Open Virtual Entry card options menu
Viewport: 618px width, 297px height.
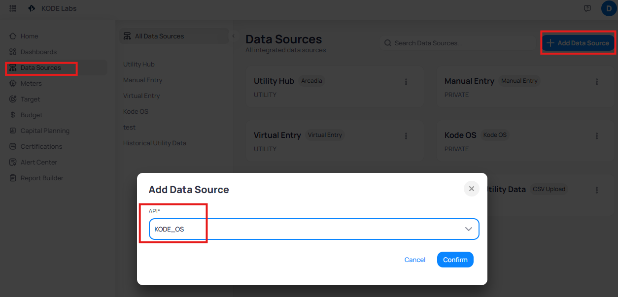[406, 136]
